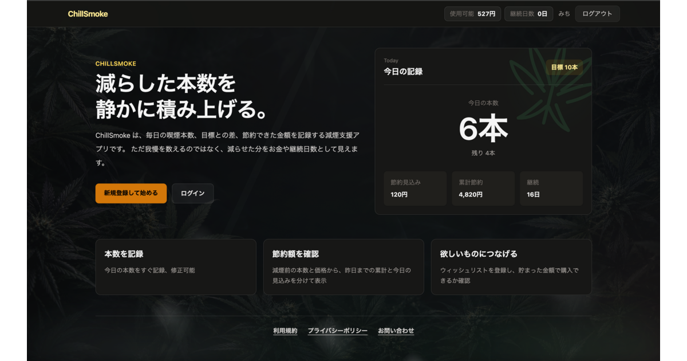This screenshot has height=361, width=687.
Task: Select the 累計節約 4,820円 tile
Action: (x=483, y=189)
